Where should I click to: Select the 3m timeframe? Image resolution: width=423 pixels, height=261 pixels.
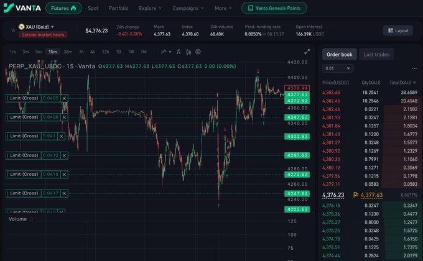[26, 52]
